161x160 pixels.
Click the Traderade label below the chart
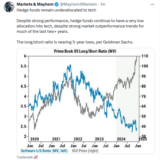click(x=24, y=157)
